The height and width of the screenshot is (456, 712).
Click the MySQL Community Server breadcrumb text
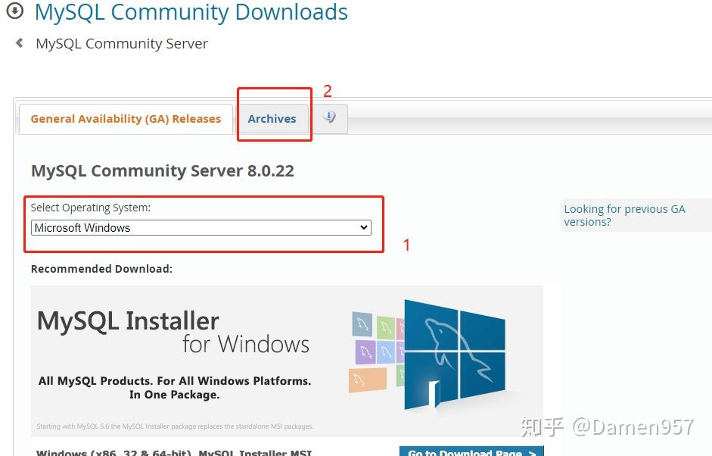pyautogui.click(x=122, y=44)
